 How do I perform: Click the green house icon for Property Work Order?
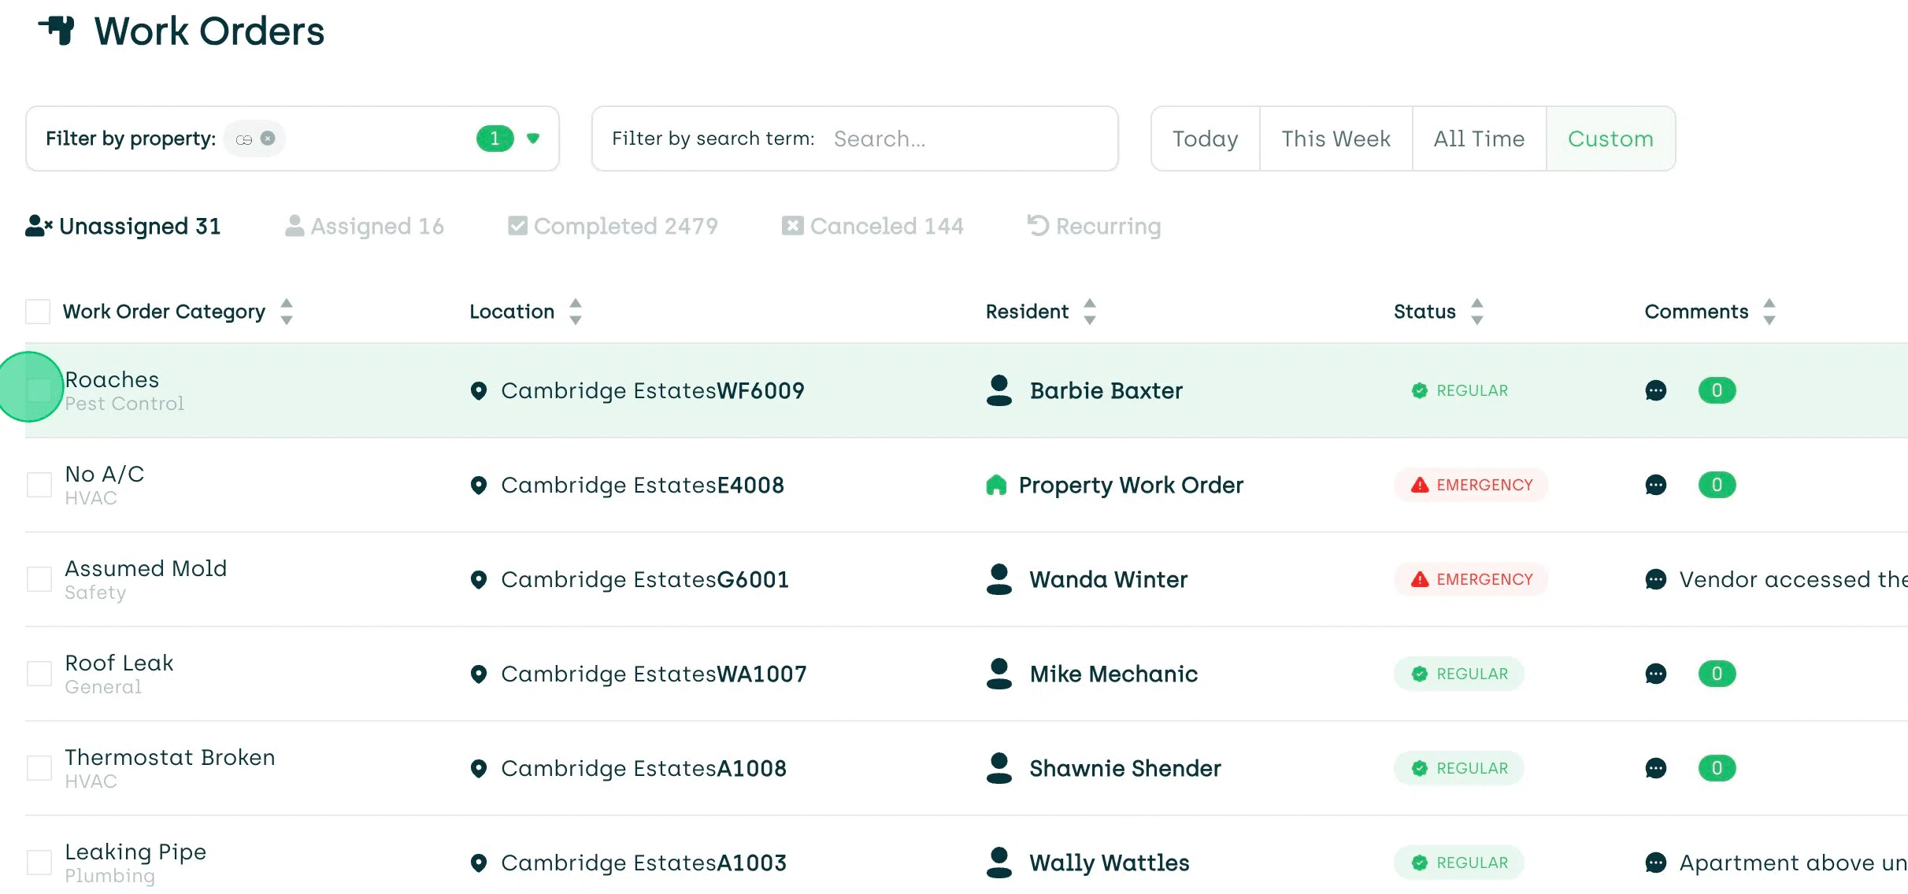(998, 485)
